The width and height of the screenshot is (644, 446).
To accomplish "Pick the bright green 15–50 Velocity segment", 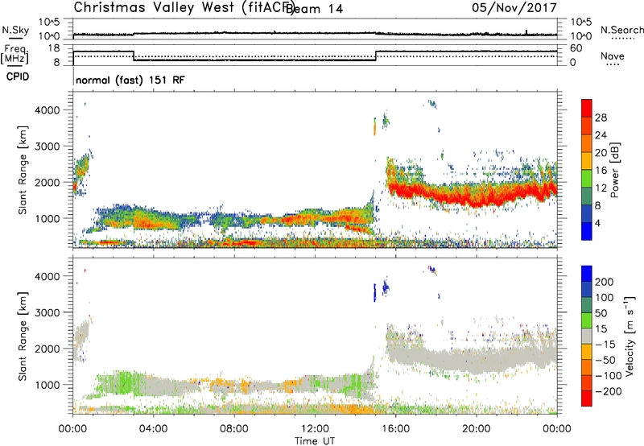I will pos(587,320).
